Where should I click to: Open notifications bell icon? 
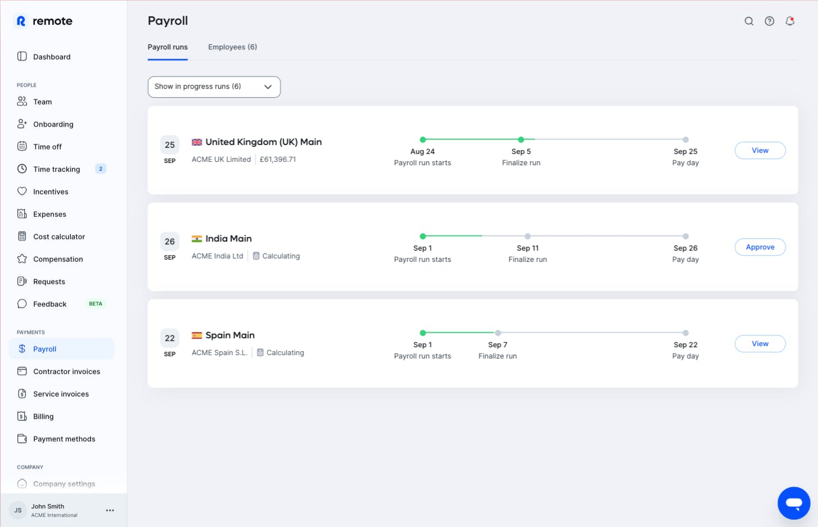[790, 21]
